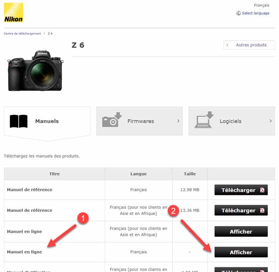The height and width of the screenshot is (272, 279).
Task: Click the Z 6 product heading
Action: pyautogui.click(x=78, y=45)
